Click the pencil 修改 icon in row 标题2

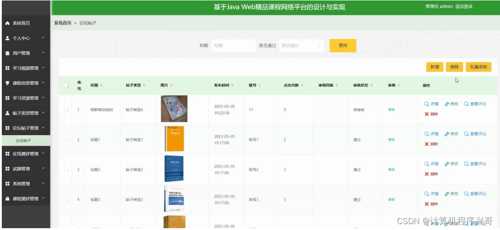447,164
